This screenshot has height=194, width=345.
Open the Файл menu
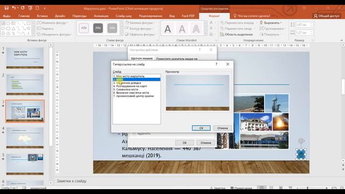(7, 16)
